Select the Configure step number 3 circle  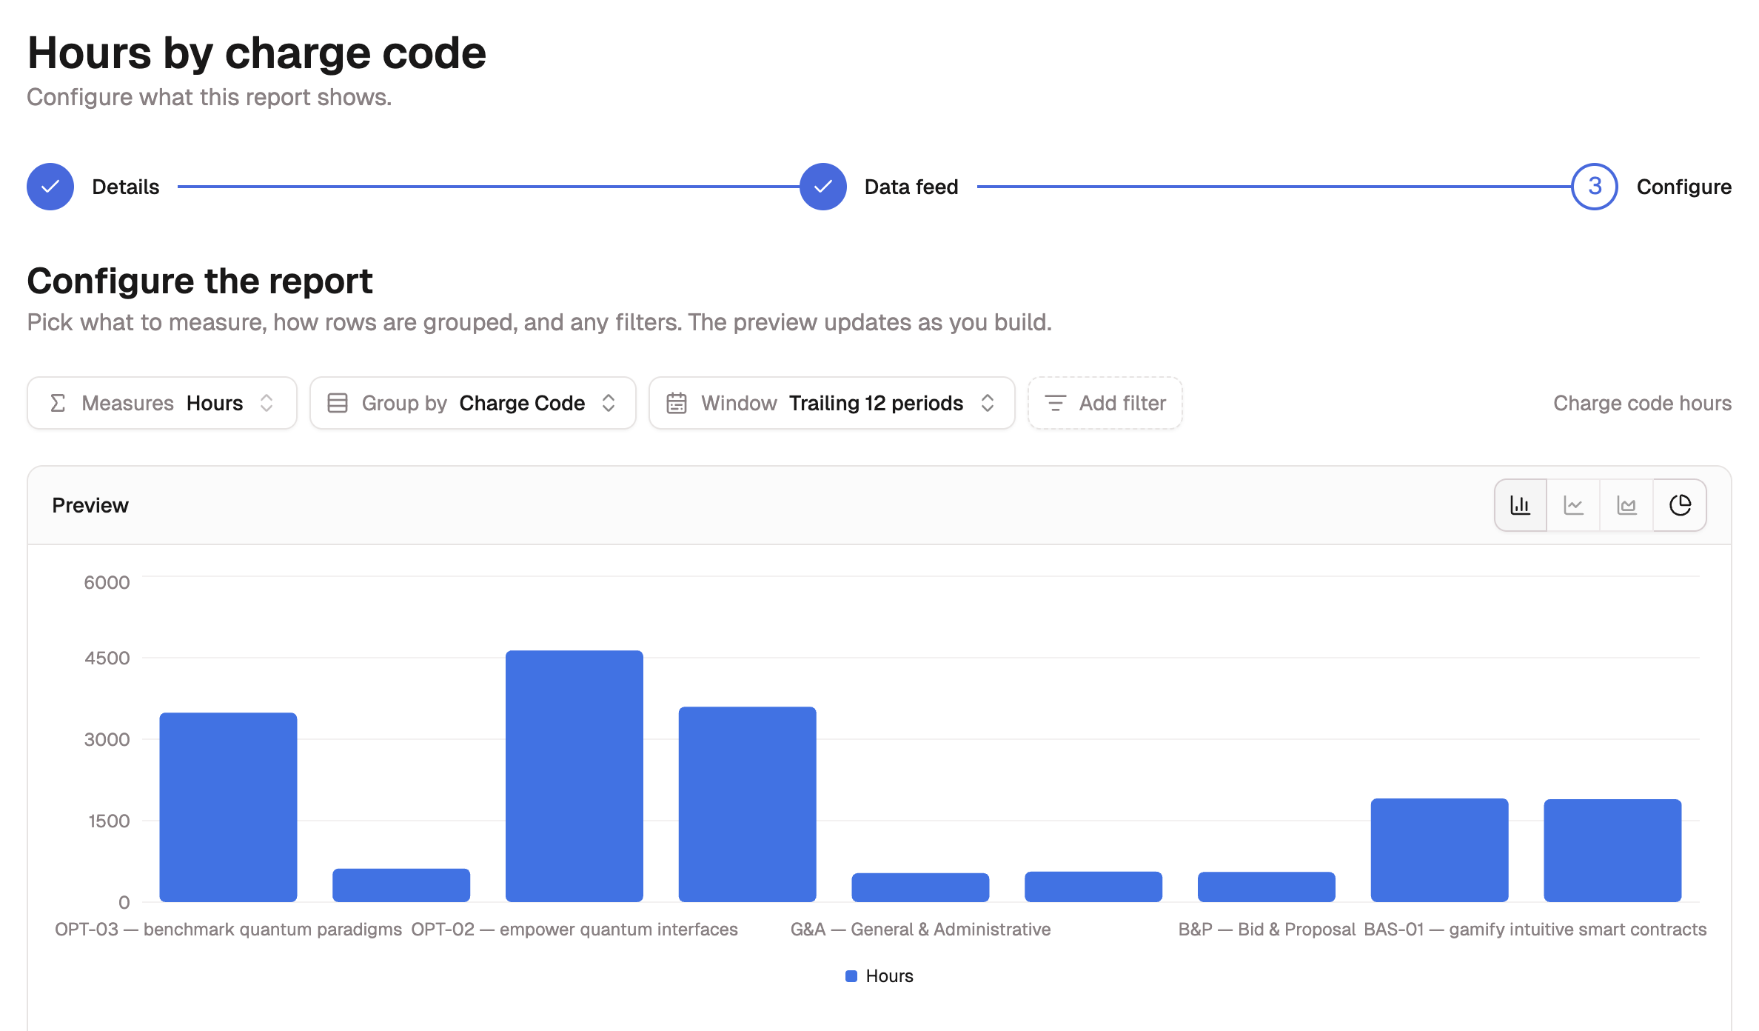point(1595,187)
